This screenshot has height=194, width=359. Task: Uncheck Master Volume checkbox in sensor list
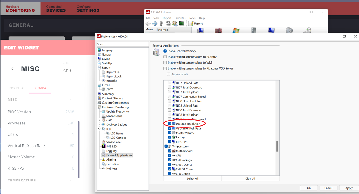(x=170, y=133)
